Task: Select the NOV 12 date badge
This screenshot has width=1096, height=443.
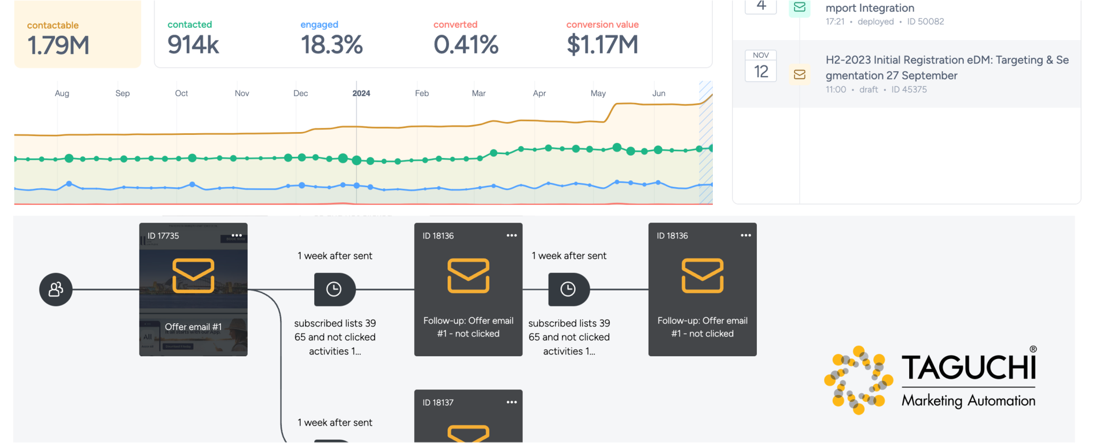Action: (761, 66)
